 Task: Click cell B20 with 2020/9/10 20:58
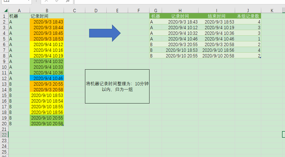point(47,123)
